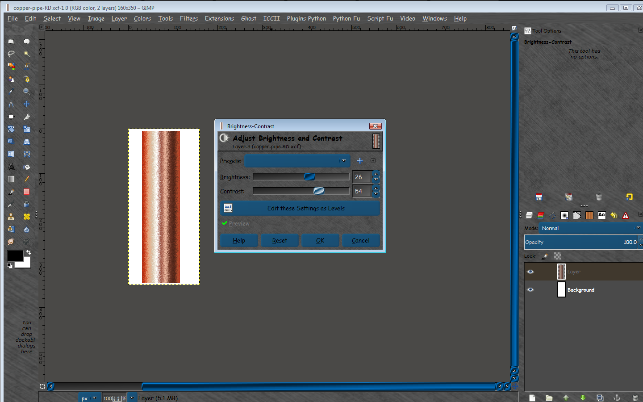643x402 pixels.
Task: Click the Contrast slider handle
Action: 319,191
